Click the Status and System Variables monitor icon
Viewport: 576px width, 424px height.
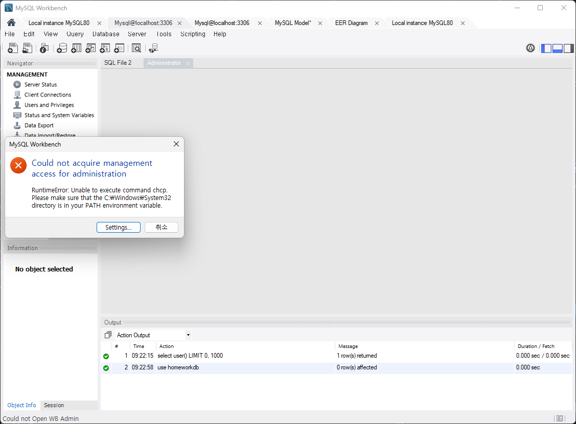tap(17, 115)
